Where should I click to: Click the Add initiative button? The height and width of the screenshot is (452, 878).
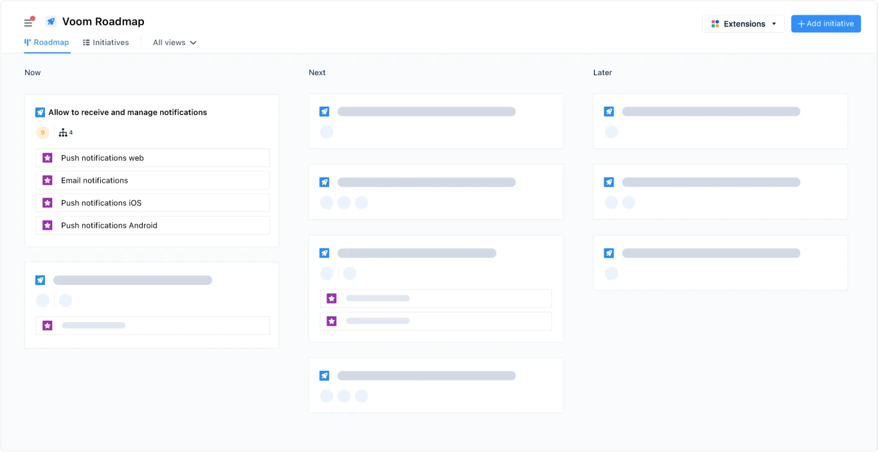[826, 23]
